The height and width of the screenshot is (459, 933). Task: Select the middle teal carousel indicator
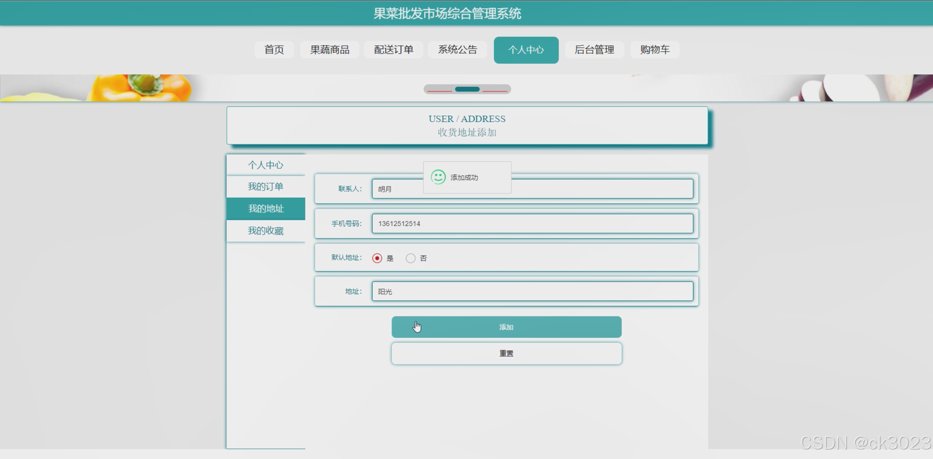(x=467, y=89)
